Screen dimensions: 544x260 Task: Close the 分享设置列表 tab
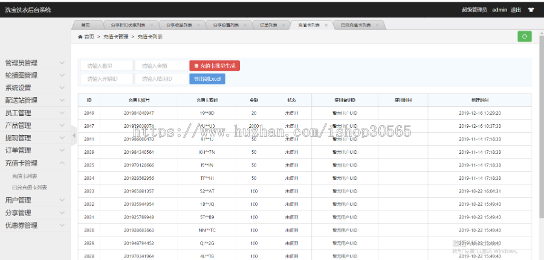click(x=245, y=25)
